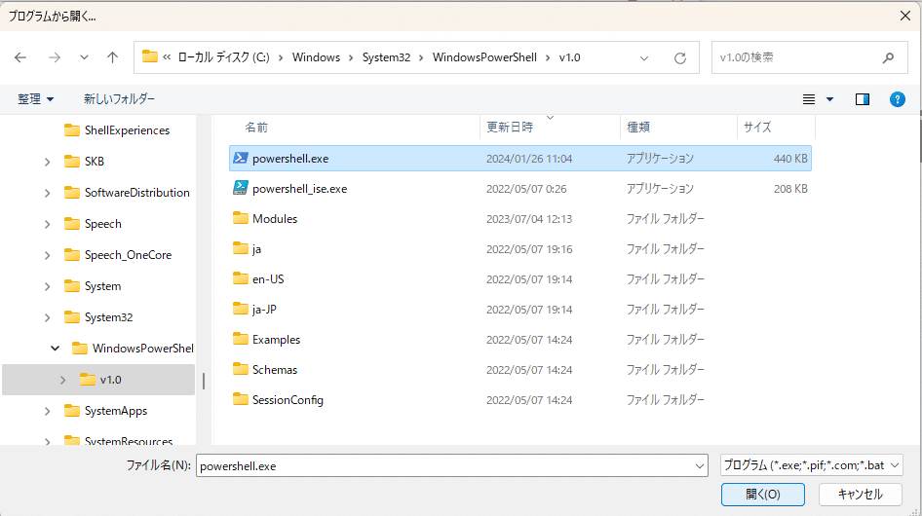Viewport: 922px width, 516px height.
Task: Expand the SKB tree node
Action: tap(47, 162)
